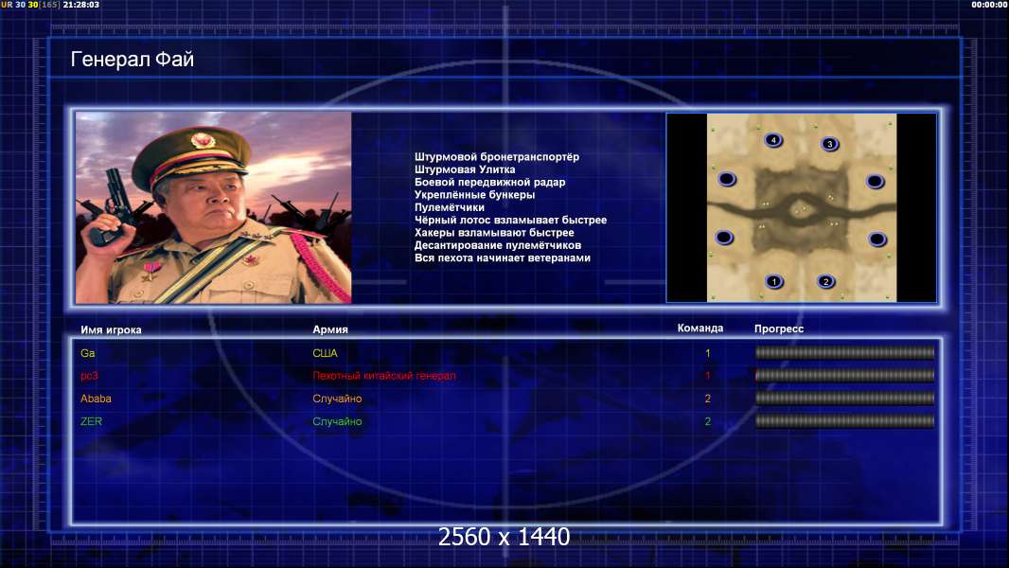Click start position 1 marker on minimap
The width and height of the screenshot is (1009, 568).
(x=774, y=281)
